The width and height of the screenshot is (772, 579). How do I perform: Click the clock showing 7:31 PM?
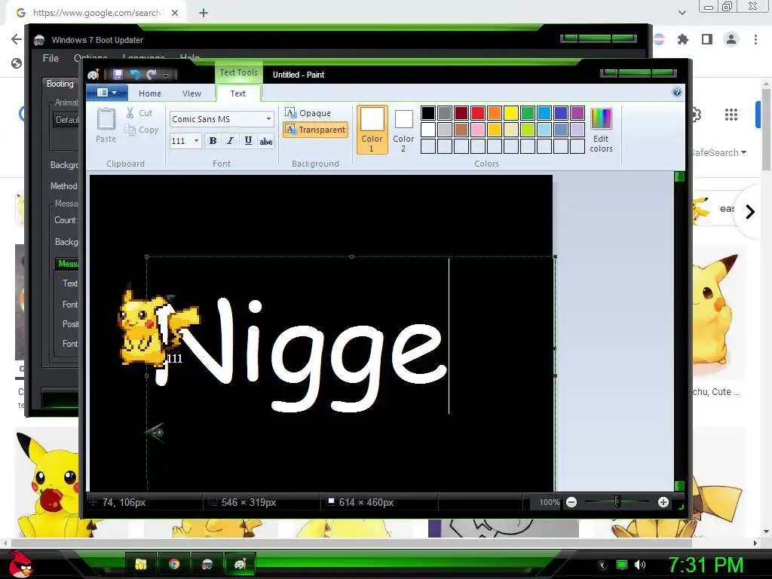[706, 565]
